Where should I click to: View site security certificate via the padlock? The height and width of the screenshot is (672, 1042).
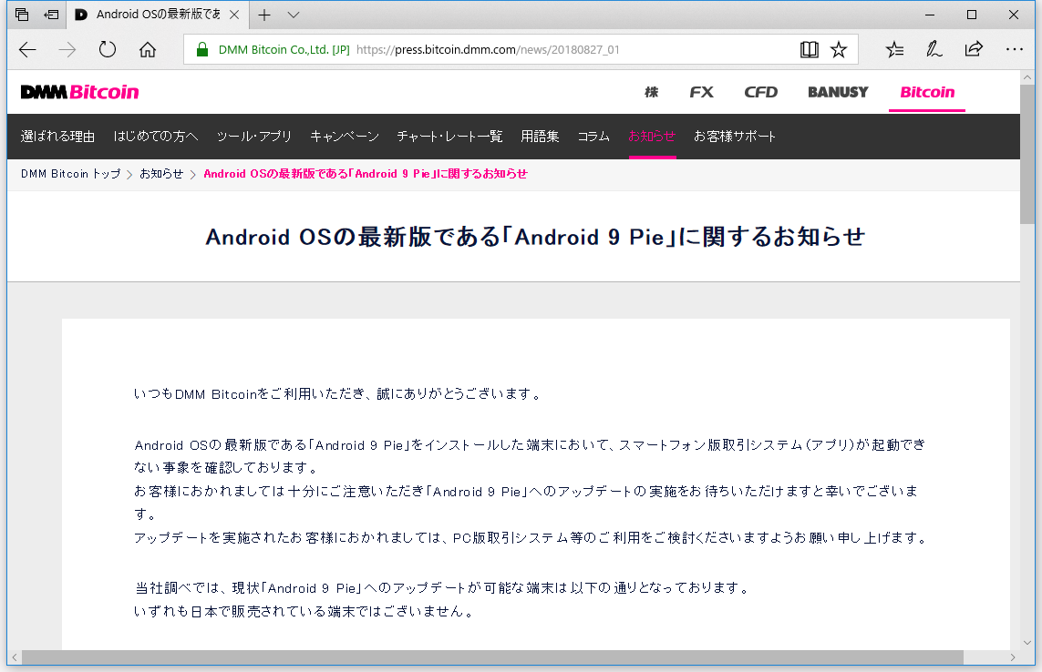[x=201, y=49]
